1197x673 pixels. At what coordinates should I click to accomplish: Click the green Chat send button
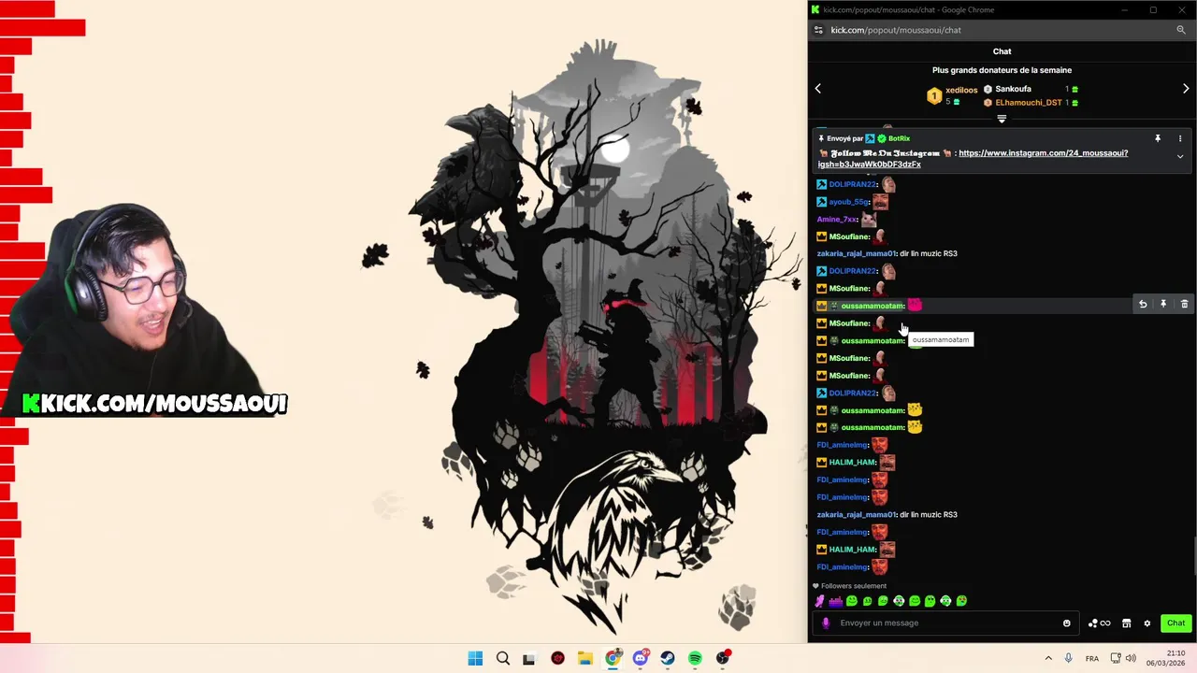1175,623
